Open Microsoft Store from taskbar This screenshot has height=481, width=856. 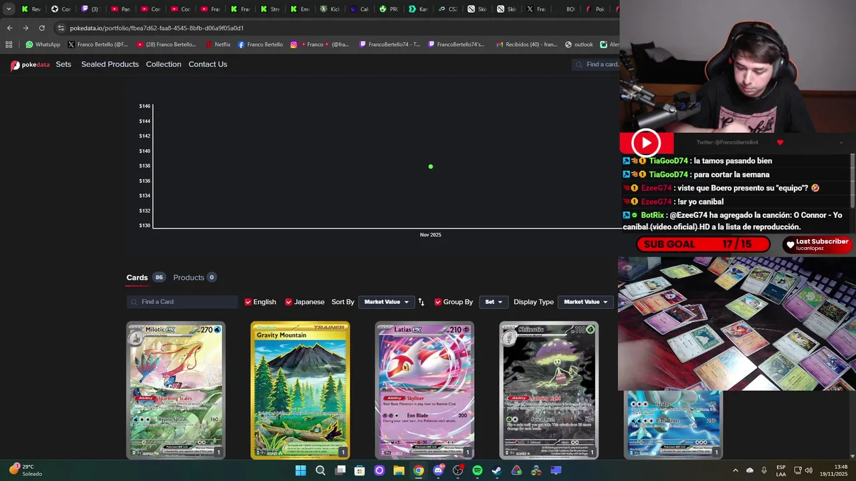(x=360, y=470)
